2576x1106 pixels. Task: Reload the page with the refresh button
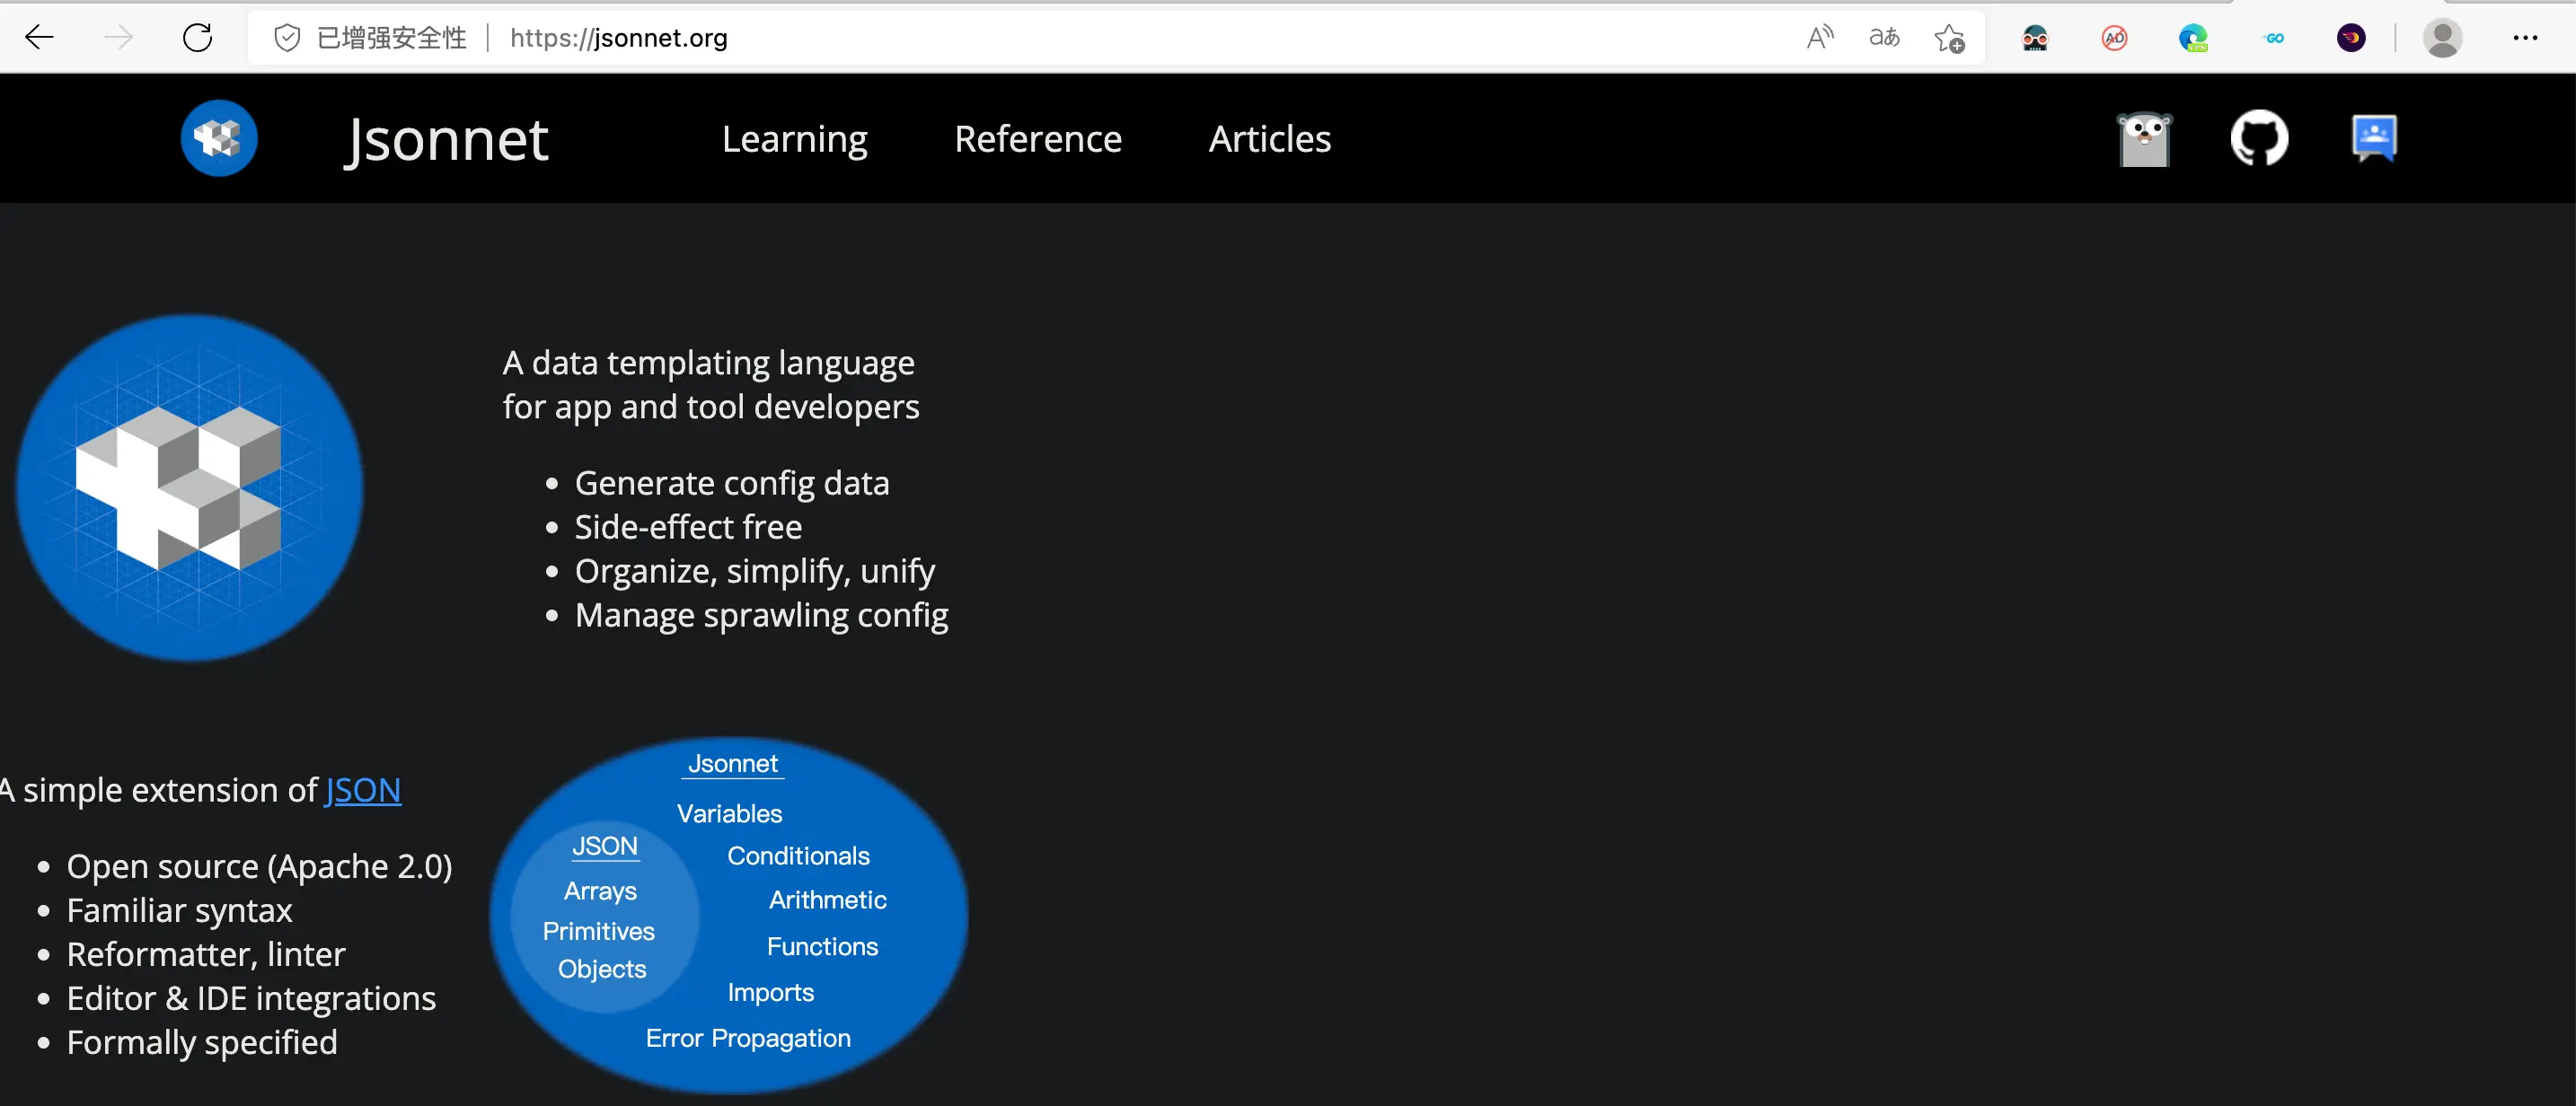[197, 38]
